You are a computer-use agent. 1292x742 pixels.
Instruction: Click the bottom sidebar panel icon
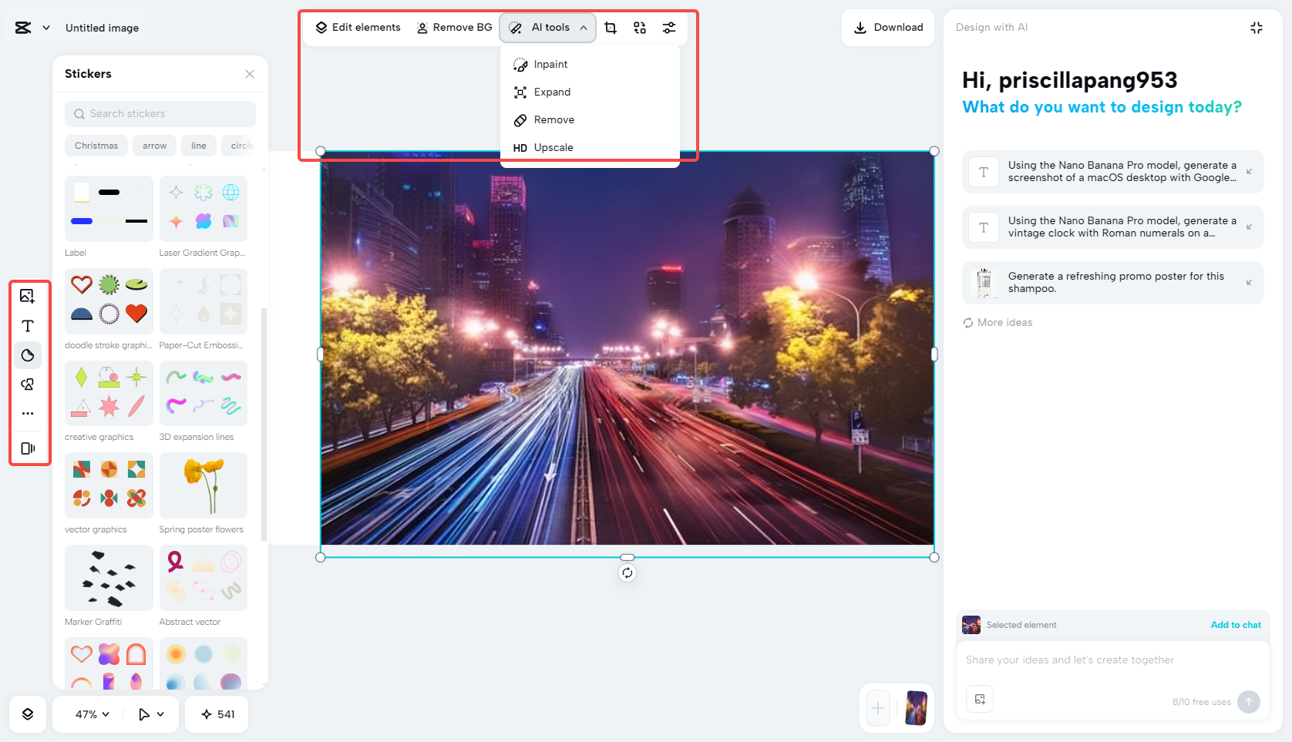(28, 448)
